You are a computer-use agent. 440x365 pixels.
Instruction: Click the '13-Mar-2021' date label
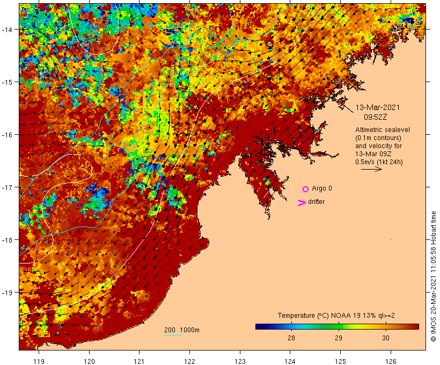pos(377,107)
